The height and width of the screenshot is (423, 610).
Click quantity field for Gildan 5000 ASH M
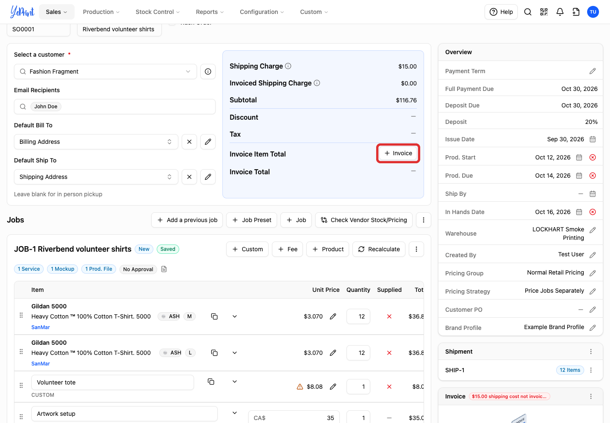358,316
